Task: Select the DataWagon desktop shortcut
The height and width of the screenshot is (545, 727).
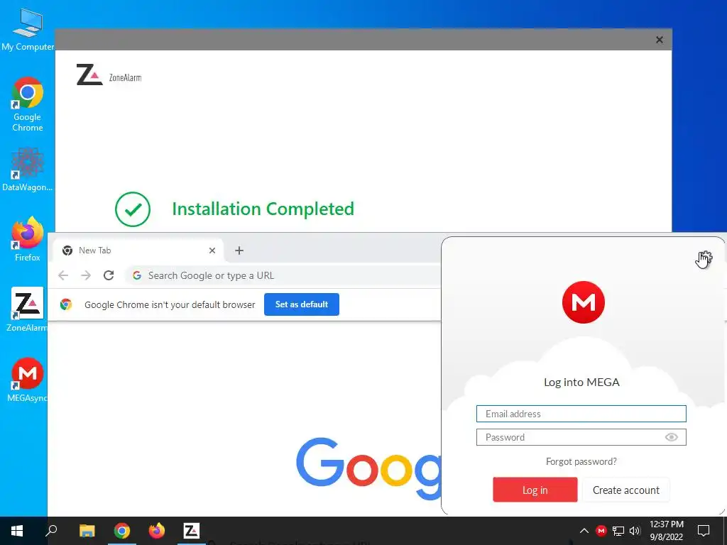Action: [x=28, y=169]
